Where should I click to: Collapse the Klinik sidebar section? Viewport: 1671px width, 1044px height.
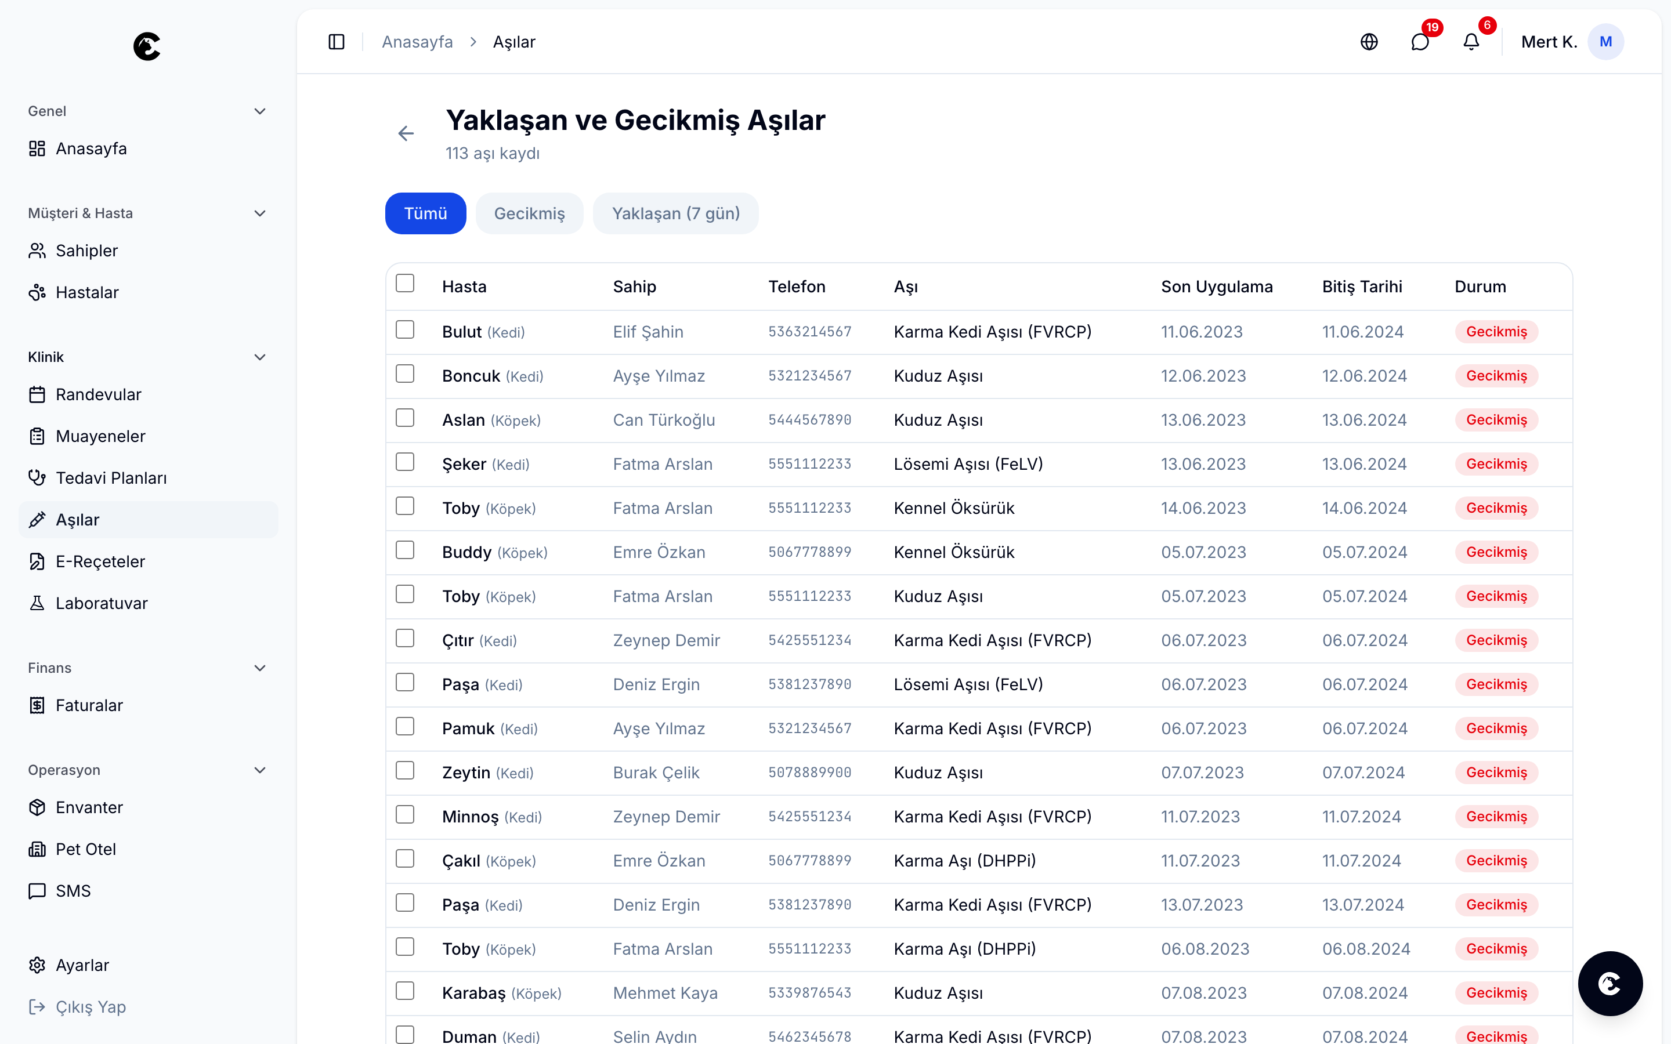pyautogui.click(x=259, y=357)
